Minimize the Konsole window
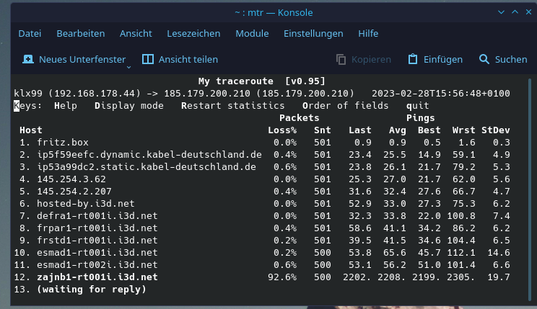 coord(501,12)
